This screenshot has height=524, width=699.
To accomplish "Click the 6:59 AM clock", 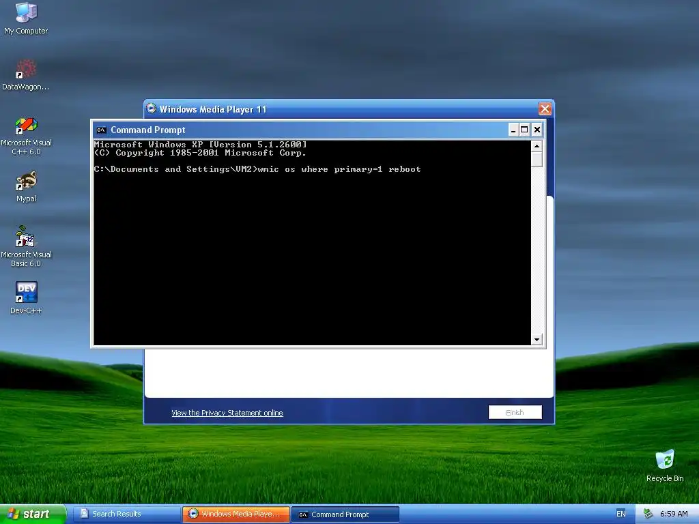I will pos(674,514).
